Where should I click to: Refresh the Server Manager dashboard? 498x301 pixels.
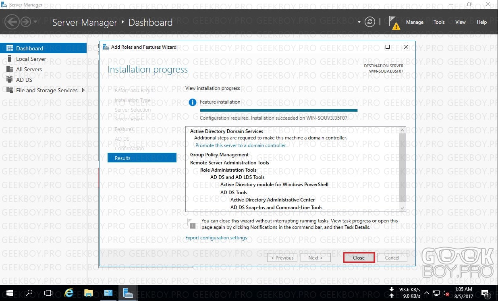tap(369, 22)
